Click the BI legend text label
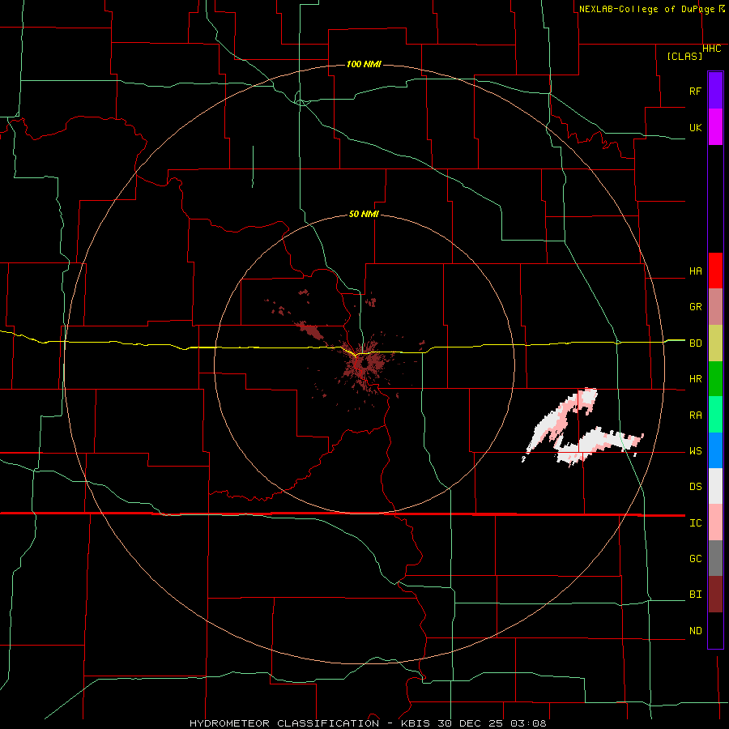 pyautogui.click(x=695, y=595)
